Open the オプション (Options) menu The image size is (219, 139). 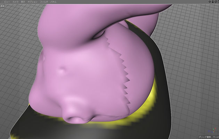33,2
